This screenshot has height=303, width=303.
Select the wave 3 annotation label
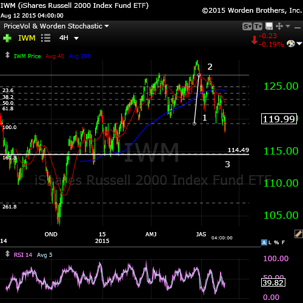pyautogui.click(x=227, y=164)
